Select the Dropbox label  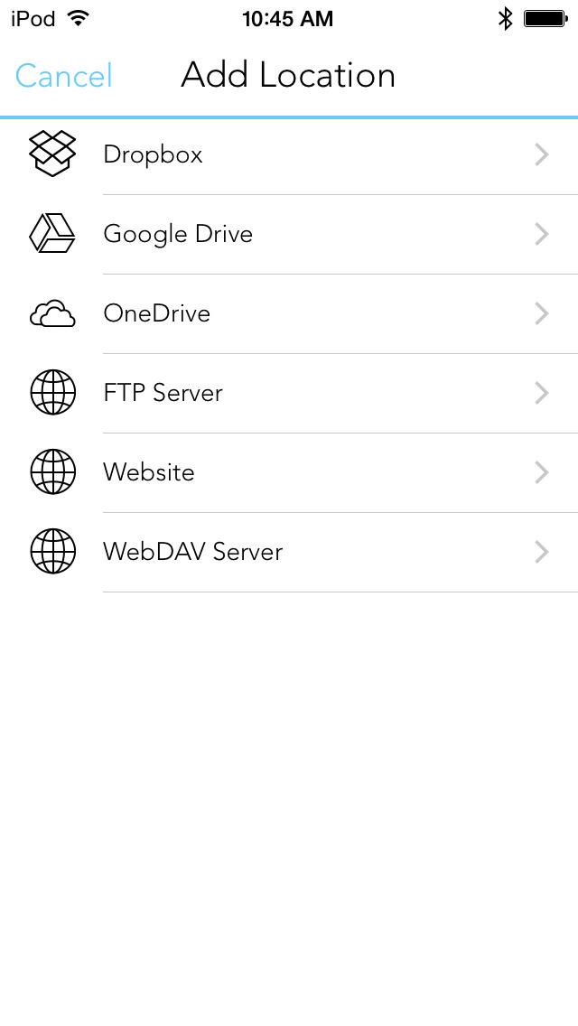[x=153, y=155]
